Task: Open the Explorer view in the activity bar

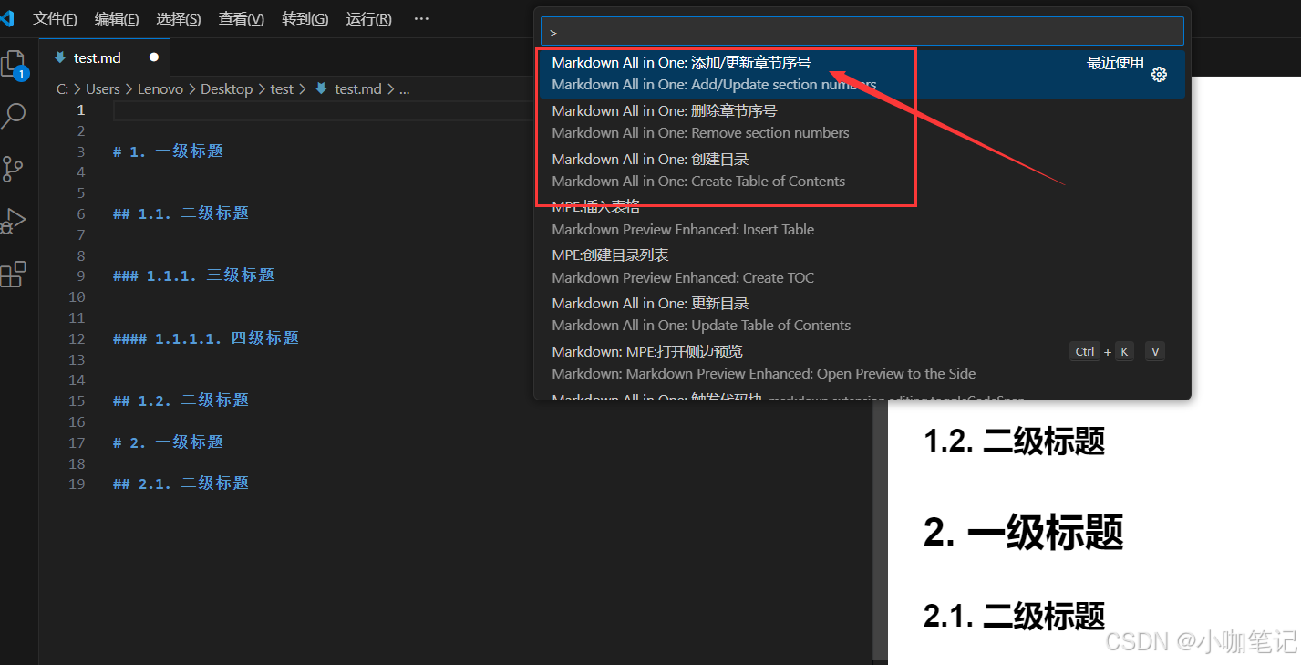Action: (x=14, y=65)
